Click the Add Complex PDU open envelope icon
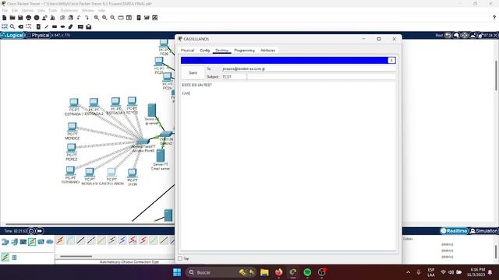Viewport: 499px width, 280px height. pos(88,26)
